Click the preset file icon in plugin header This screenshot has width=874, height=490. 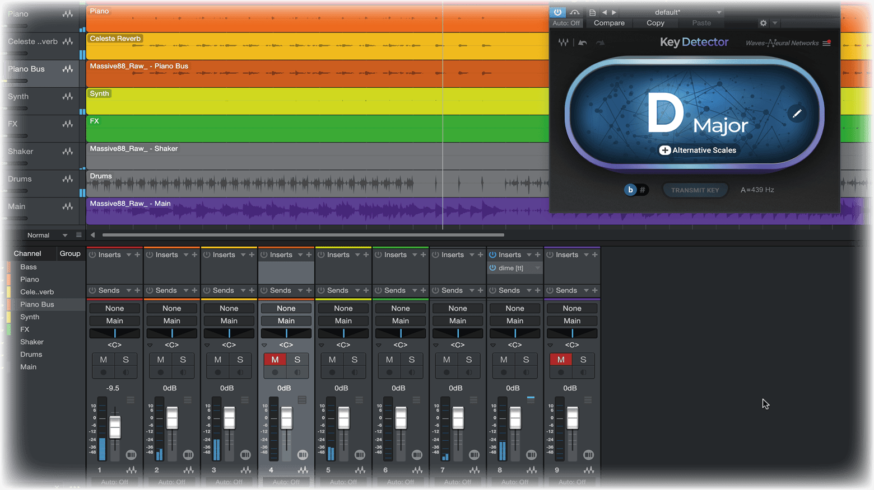(592, 12)
